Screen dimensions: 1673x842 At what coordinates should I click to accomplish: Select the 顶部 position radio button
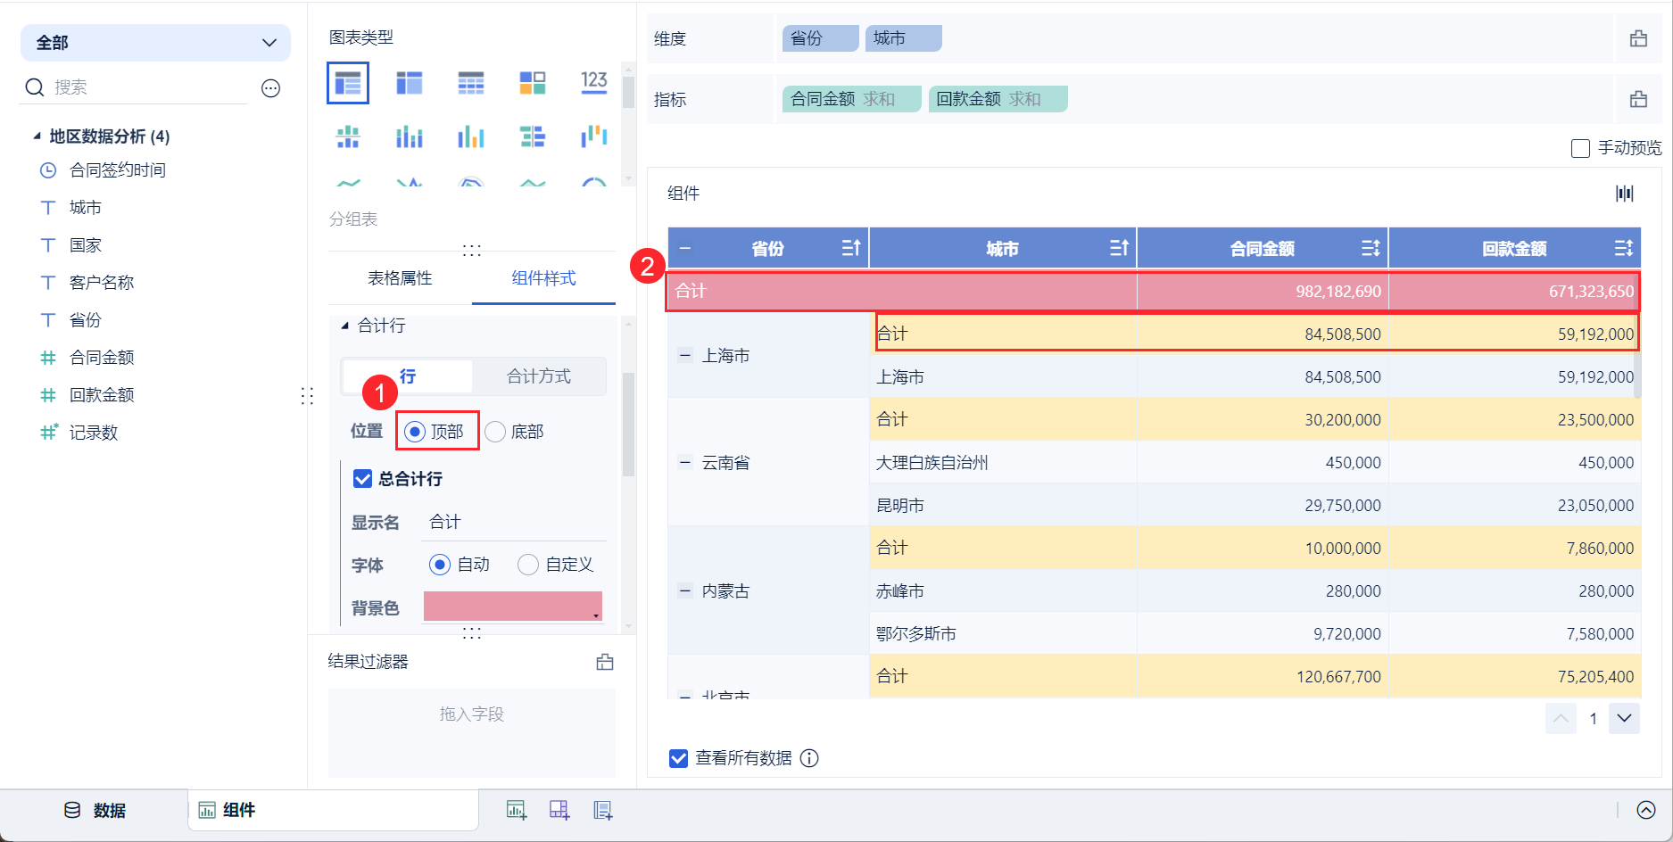pyautogui.click(x=415, y=432)
